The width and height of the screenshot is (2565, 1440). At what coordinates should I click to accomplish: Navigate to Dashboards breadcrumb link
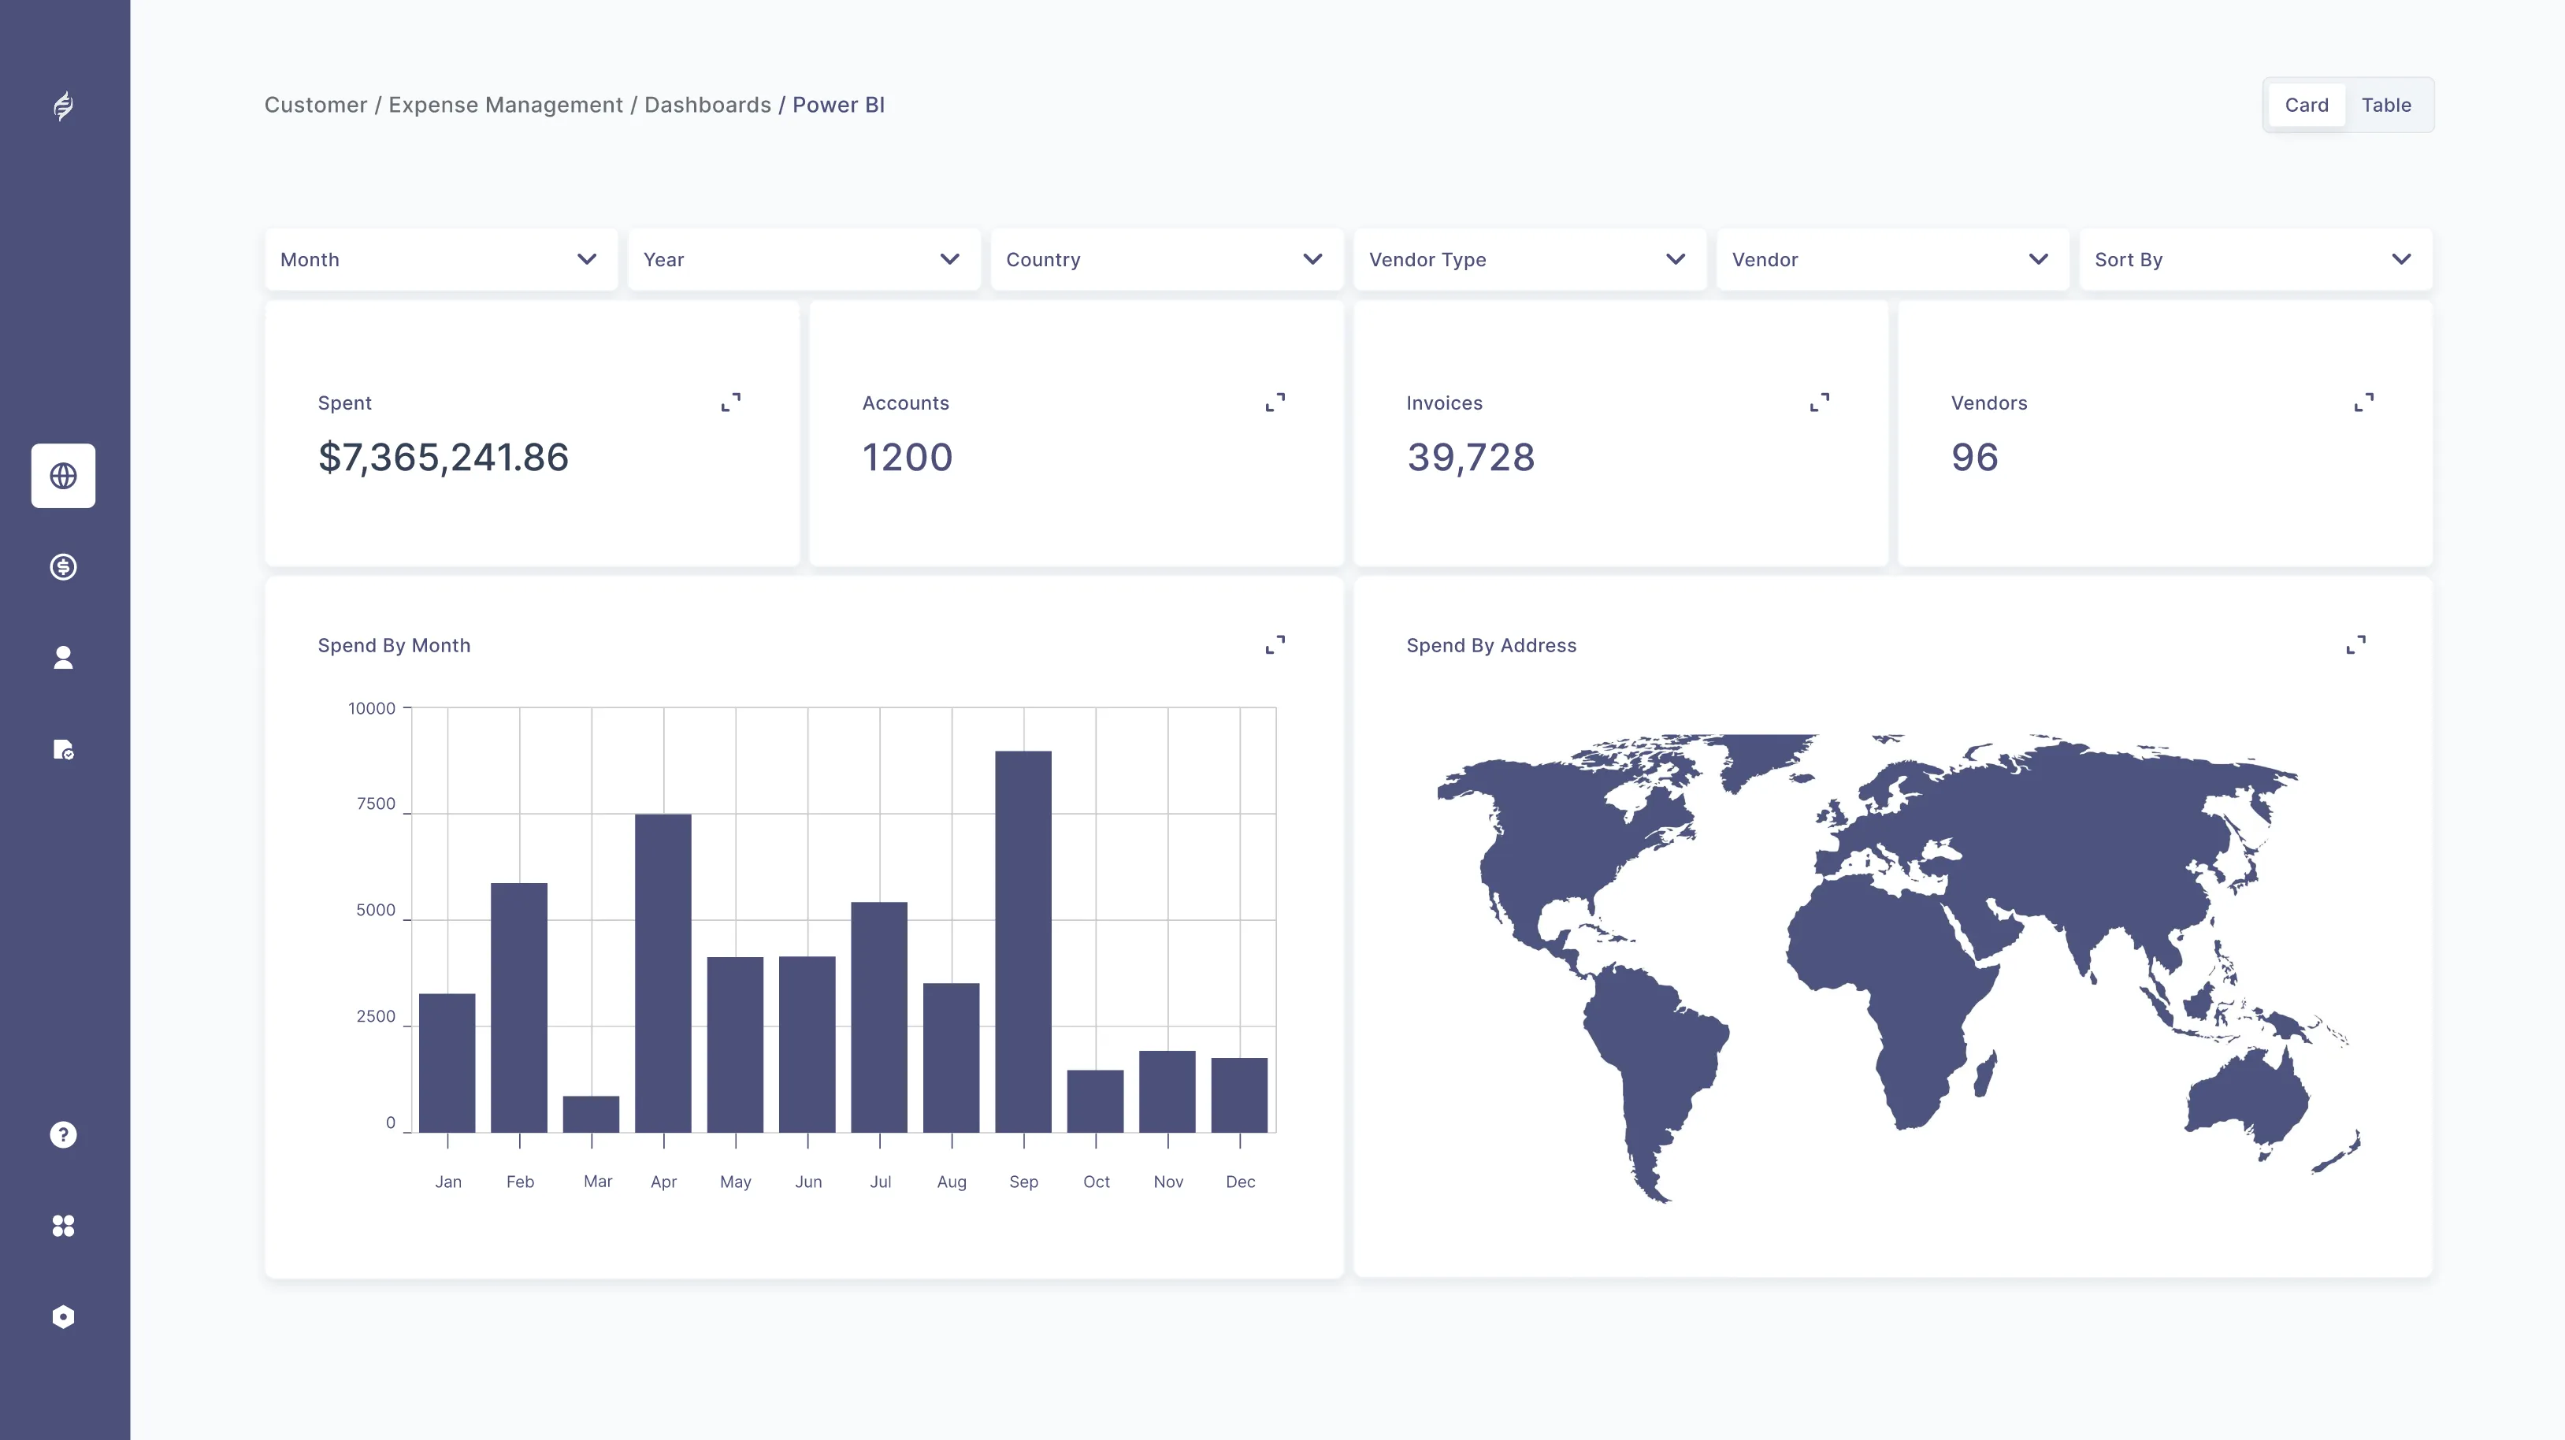(x=707, y=106)
